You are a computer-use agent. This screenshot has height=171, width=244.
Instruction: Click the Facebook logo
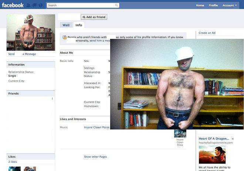pyautogui.click(x=13, y=5)
